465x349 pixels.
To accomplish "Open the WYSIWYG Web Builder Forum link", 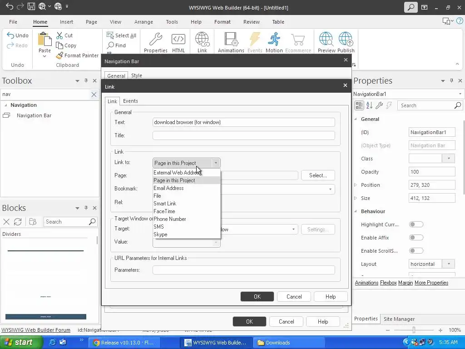I will click(36, 330).
